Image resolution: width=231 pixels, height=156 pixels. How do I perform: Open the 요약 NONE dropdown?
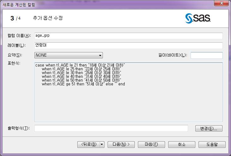click(68, 55)
